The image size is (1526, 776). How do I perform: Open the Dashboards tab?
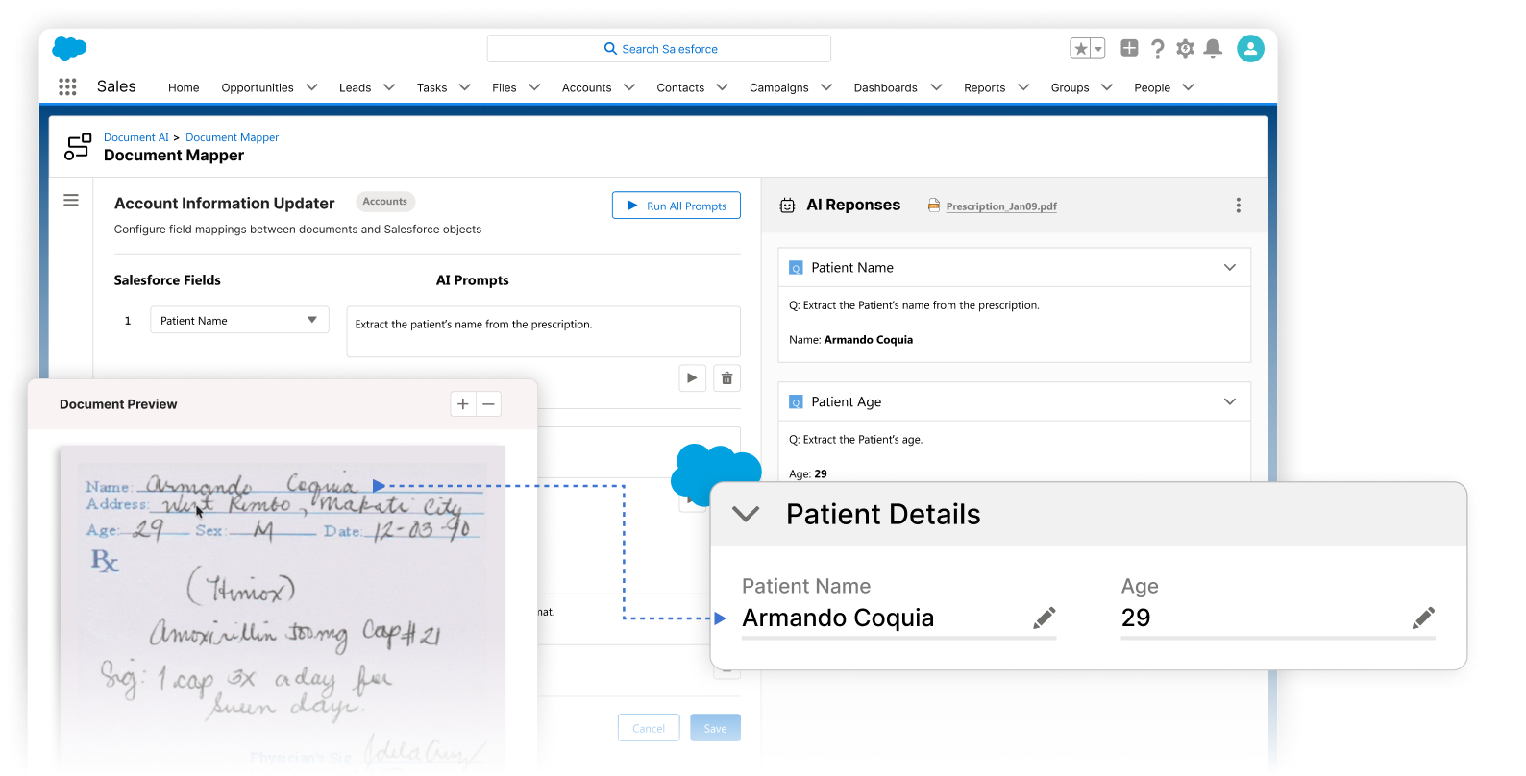[x=885, y=87]
